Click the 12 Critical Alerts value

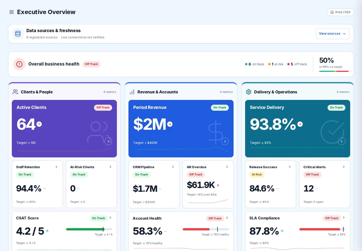click(308, 189)
